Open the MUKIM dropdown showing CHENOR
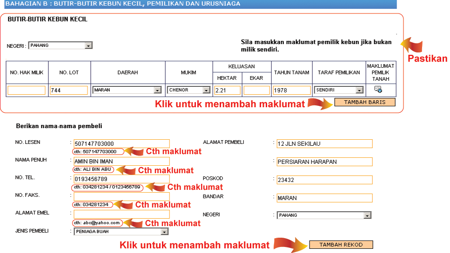This screenshot has height=253, width=450. point(188,90)
